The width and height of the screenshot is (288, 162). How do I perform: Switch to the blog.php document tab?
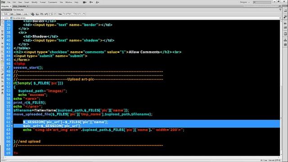click(5, 6)
